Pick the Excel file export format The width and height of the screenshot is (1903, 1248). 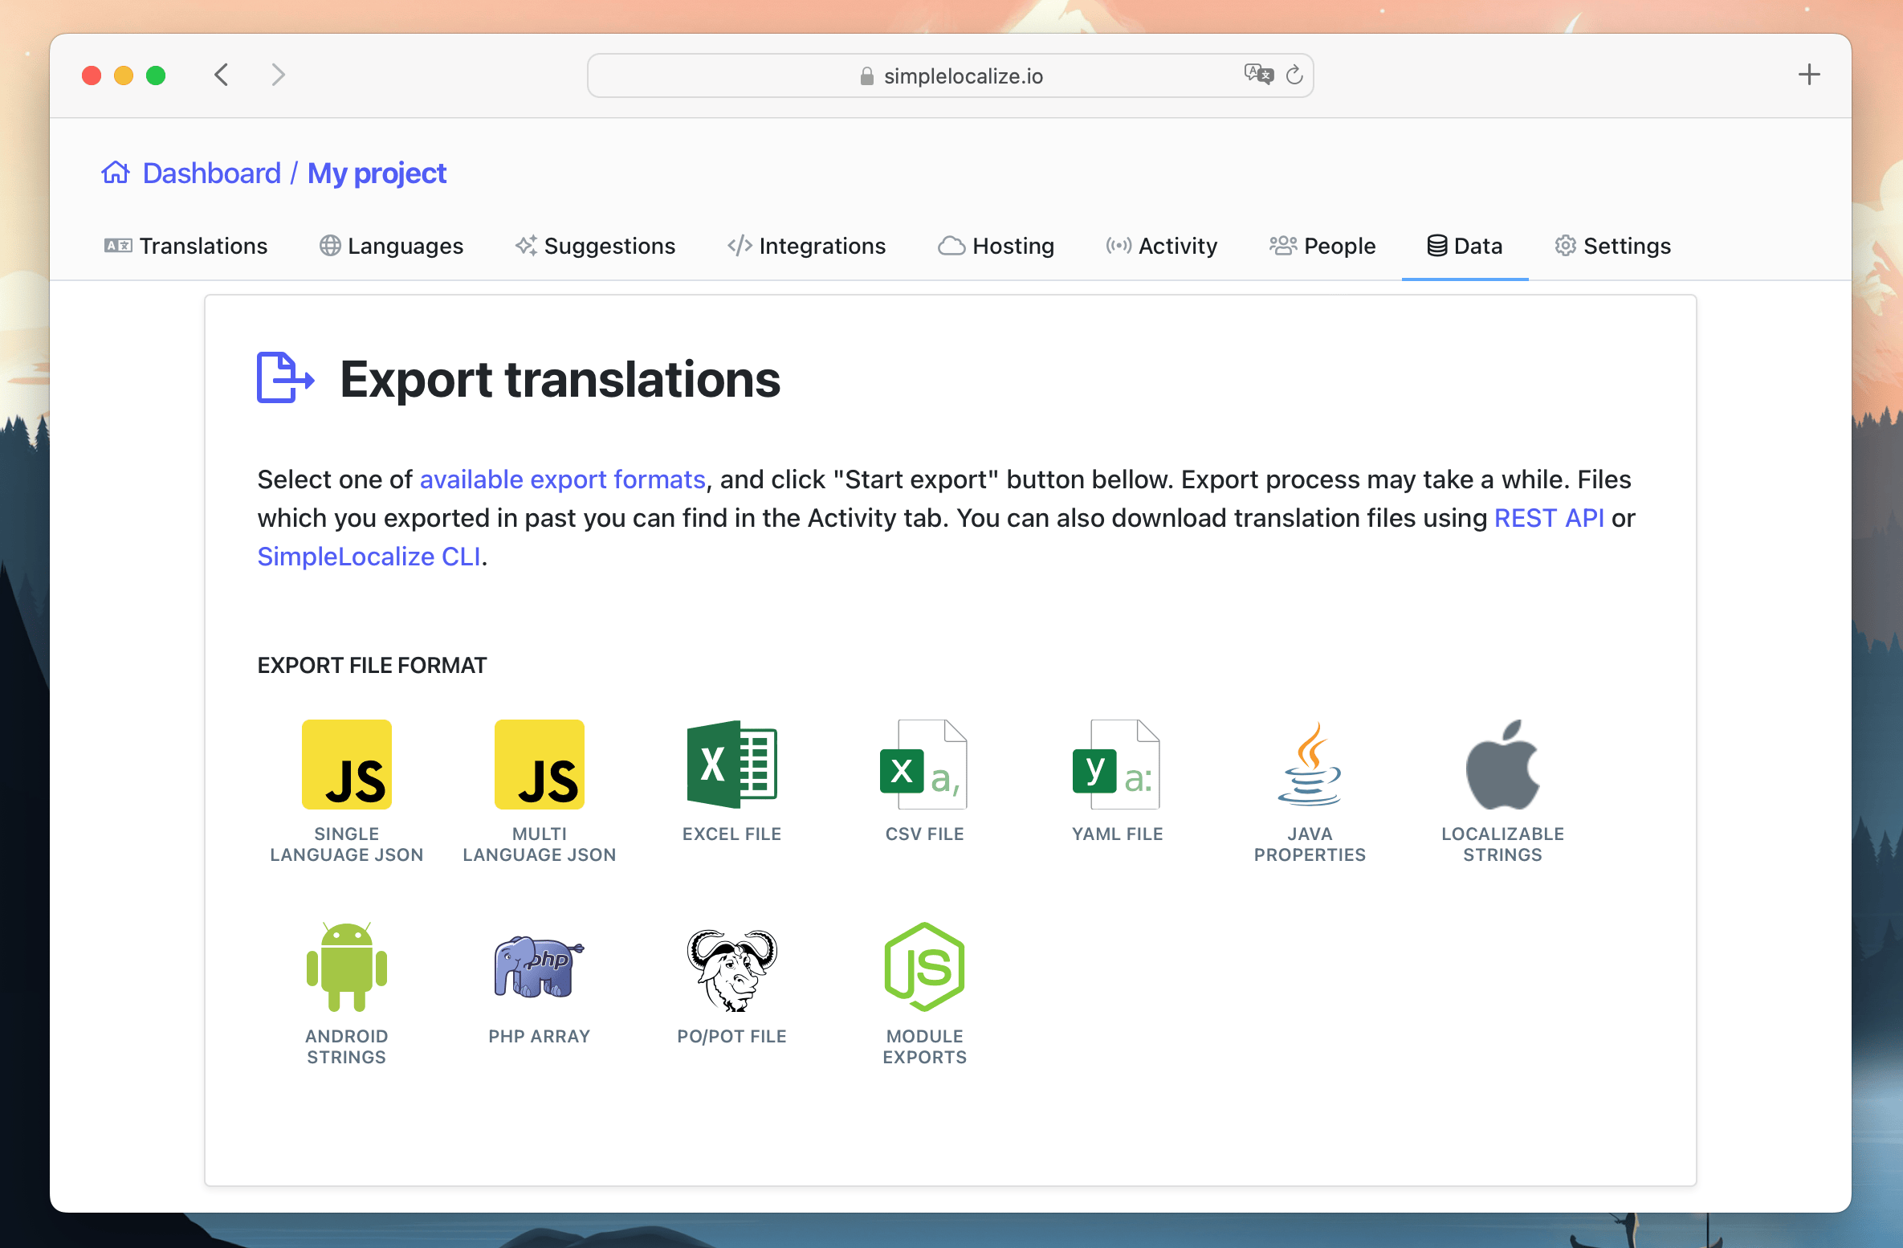pyautogui.click(x=732, y=764)
